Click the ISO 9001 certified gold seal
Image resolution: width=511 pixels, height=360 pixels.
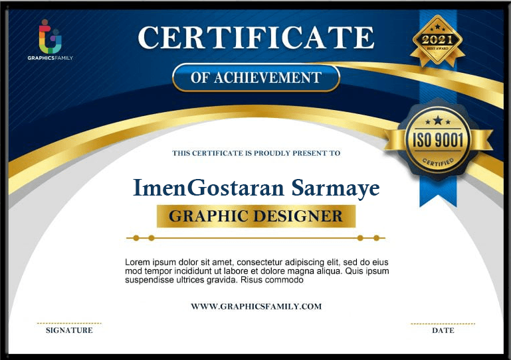439,139
